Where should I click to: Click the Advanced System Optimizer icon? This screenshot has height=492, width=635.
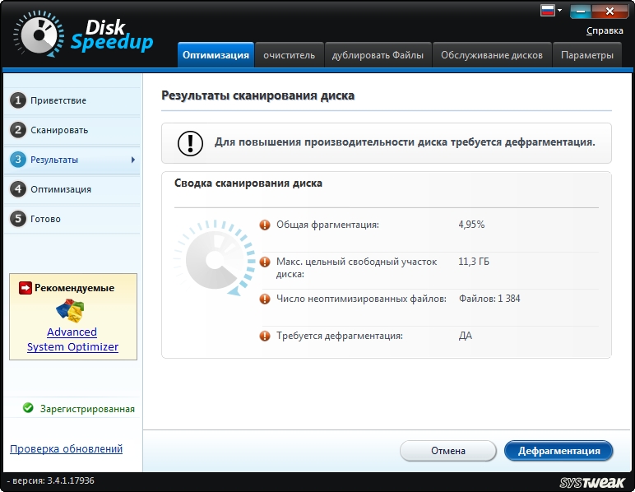tap(71, 310)
